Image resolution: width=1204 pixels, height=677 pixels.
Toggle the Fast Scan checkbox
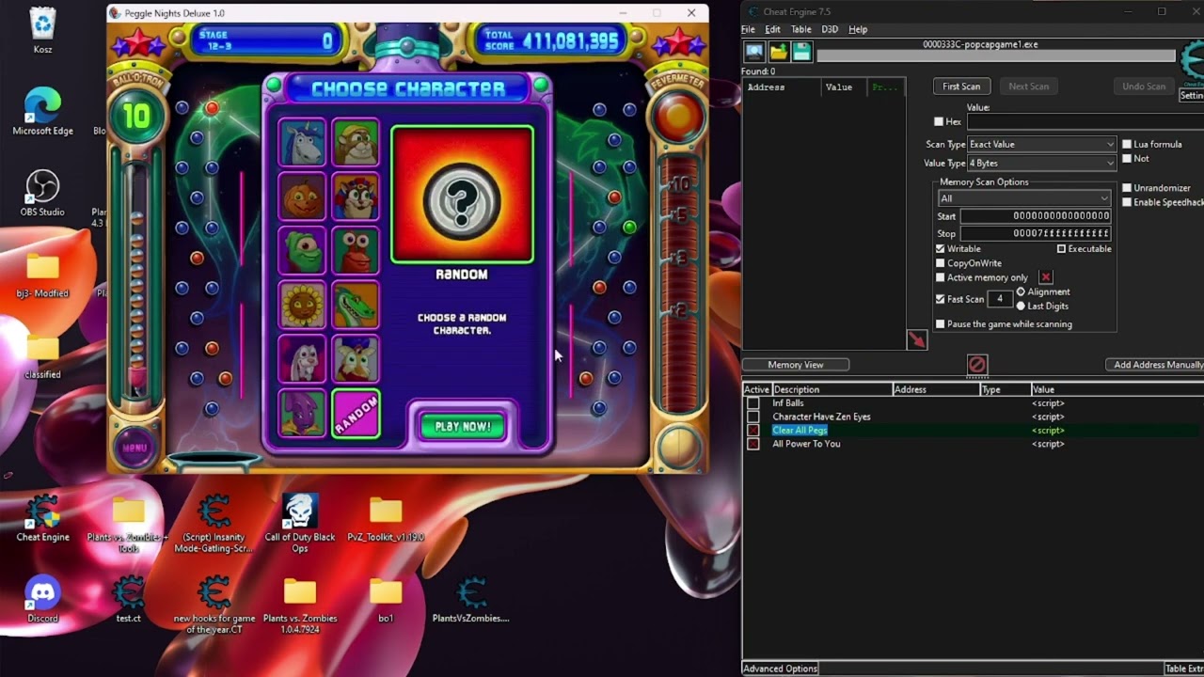940,299
